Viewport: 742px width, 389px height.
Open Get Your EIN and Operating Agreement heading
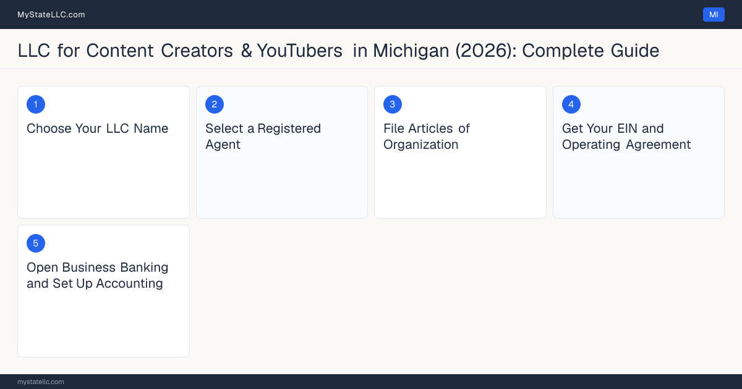pyautogui.click(x=626, y=136)
